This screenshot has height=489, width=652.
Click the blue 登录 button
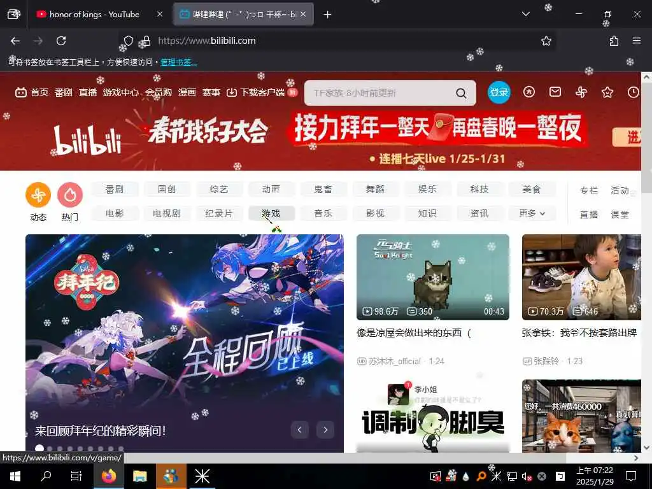click(499, 92)
